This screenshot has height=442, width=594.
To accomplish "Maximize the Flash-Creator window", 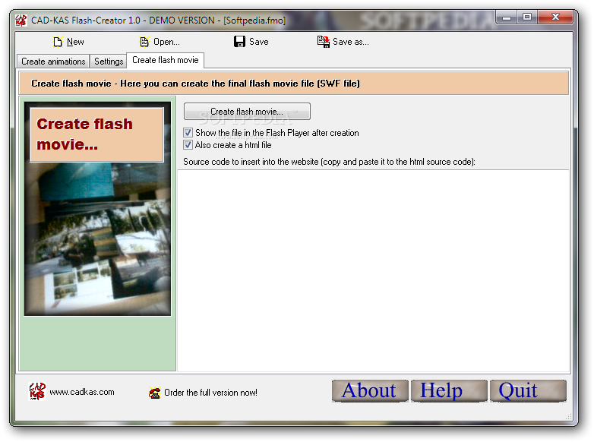I will [x=527, y=17].
